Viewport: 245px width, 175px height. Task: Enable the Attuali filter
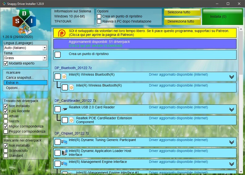(x=6, y=116)
